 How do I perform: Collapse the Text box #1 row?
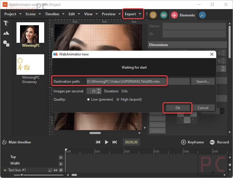[x=5, y=170]
